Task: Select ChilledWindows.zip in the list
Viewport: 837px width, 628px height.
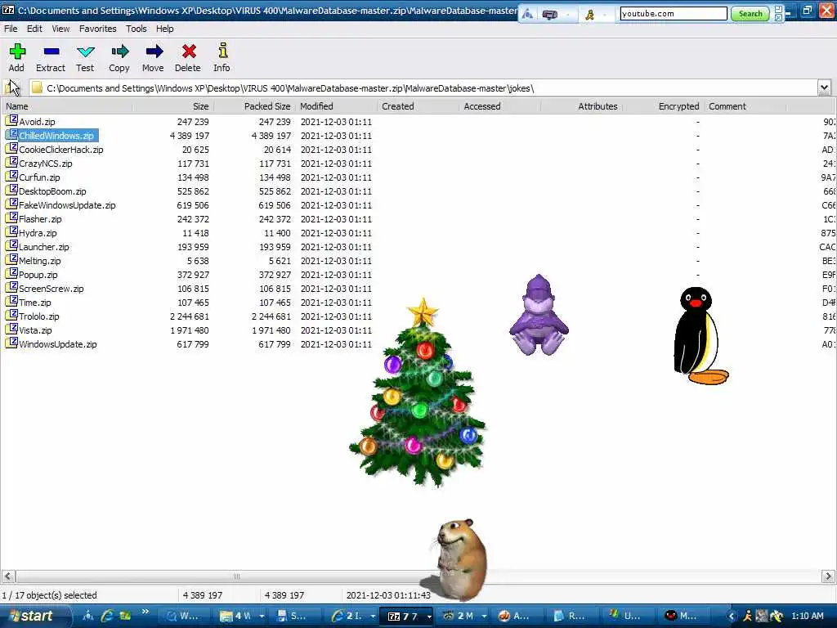Action: tap(56, 136)
